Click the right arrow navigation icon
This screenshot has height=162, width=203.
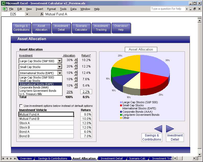tap(170, 129)
